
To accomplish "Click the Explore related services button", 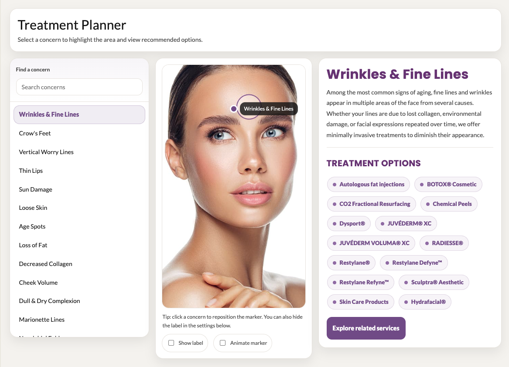I will click(x=366, y=328).
